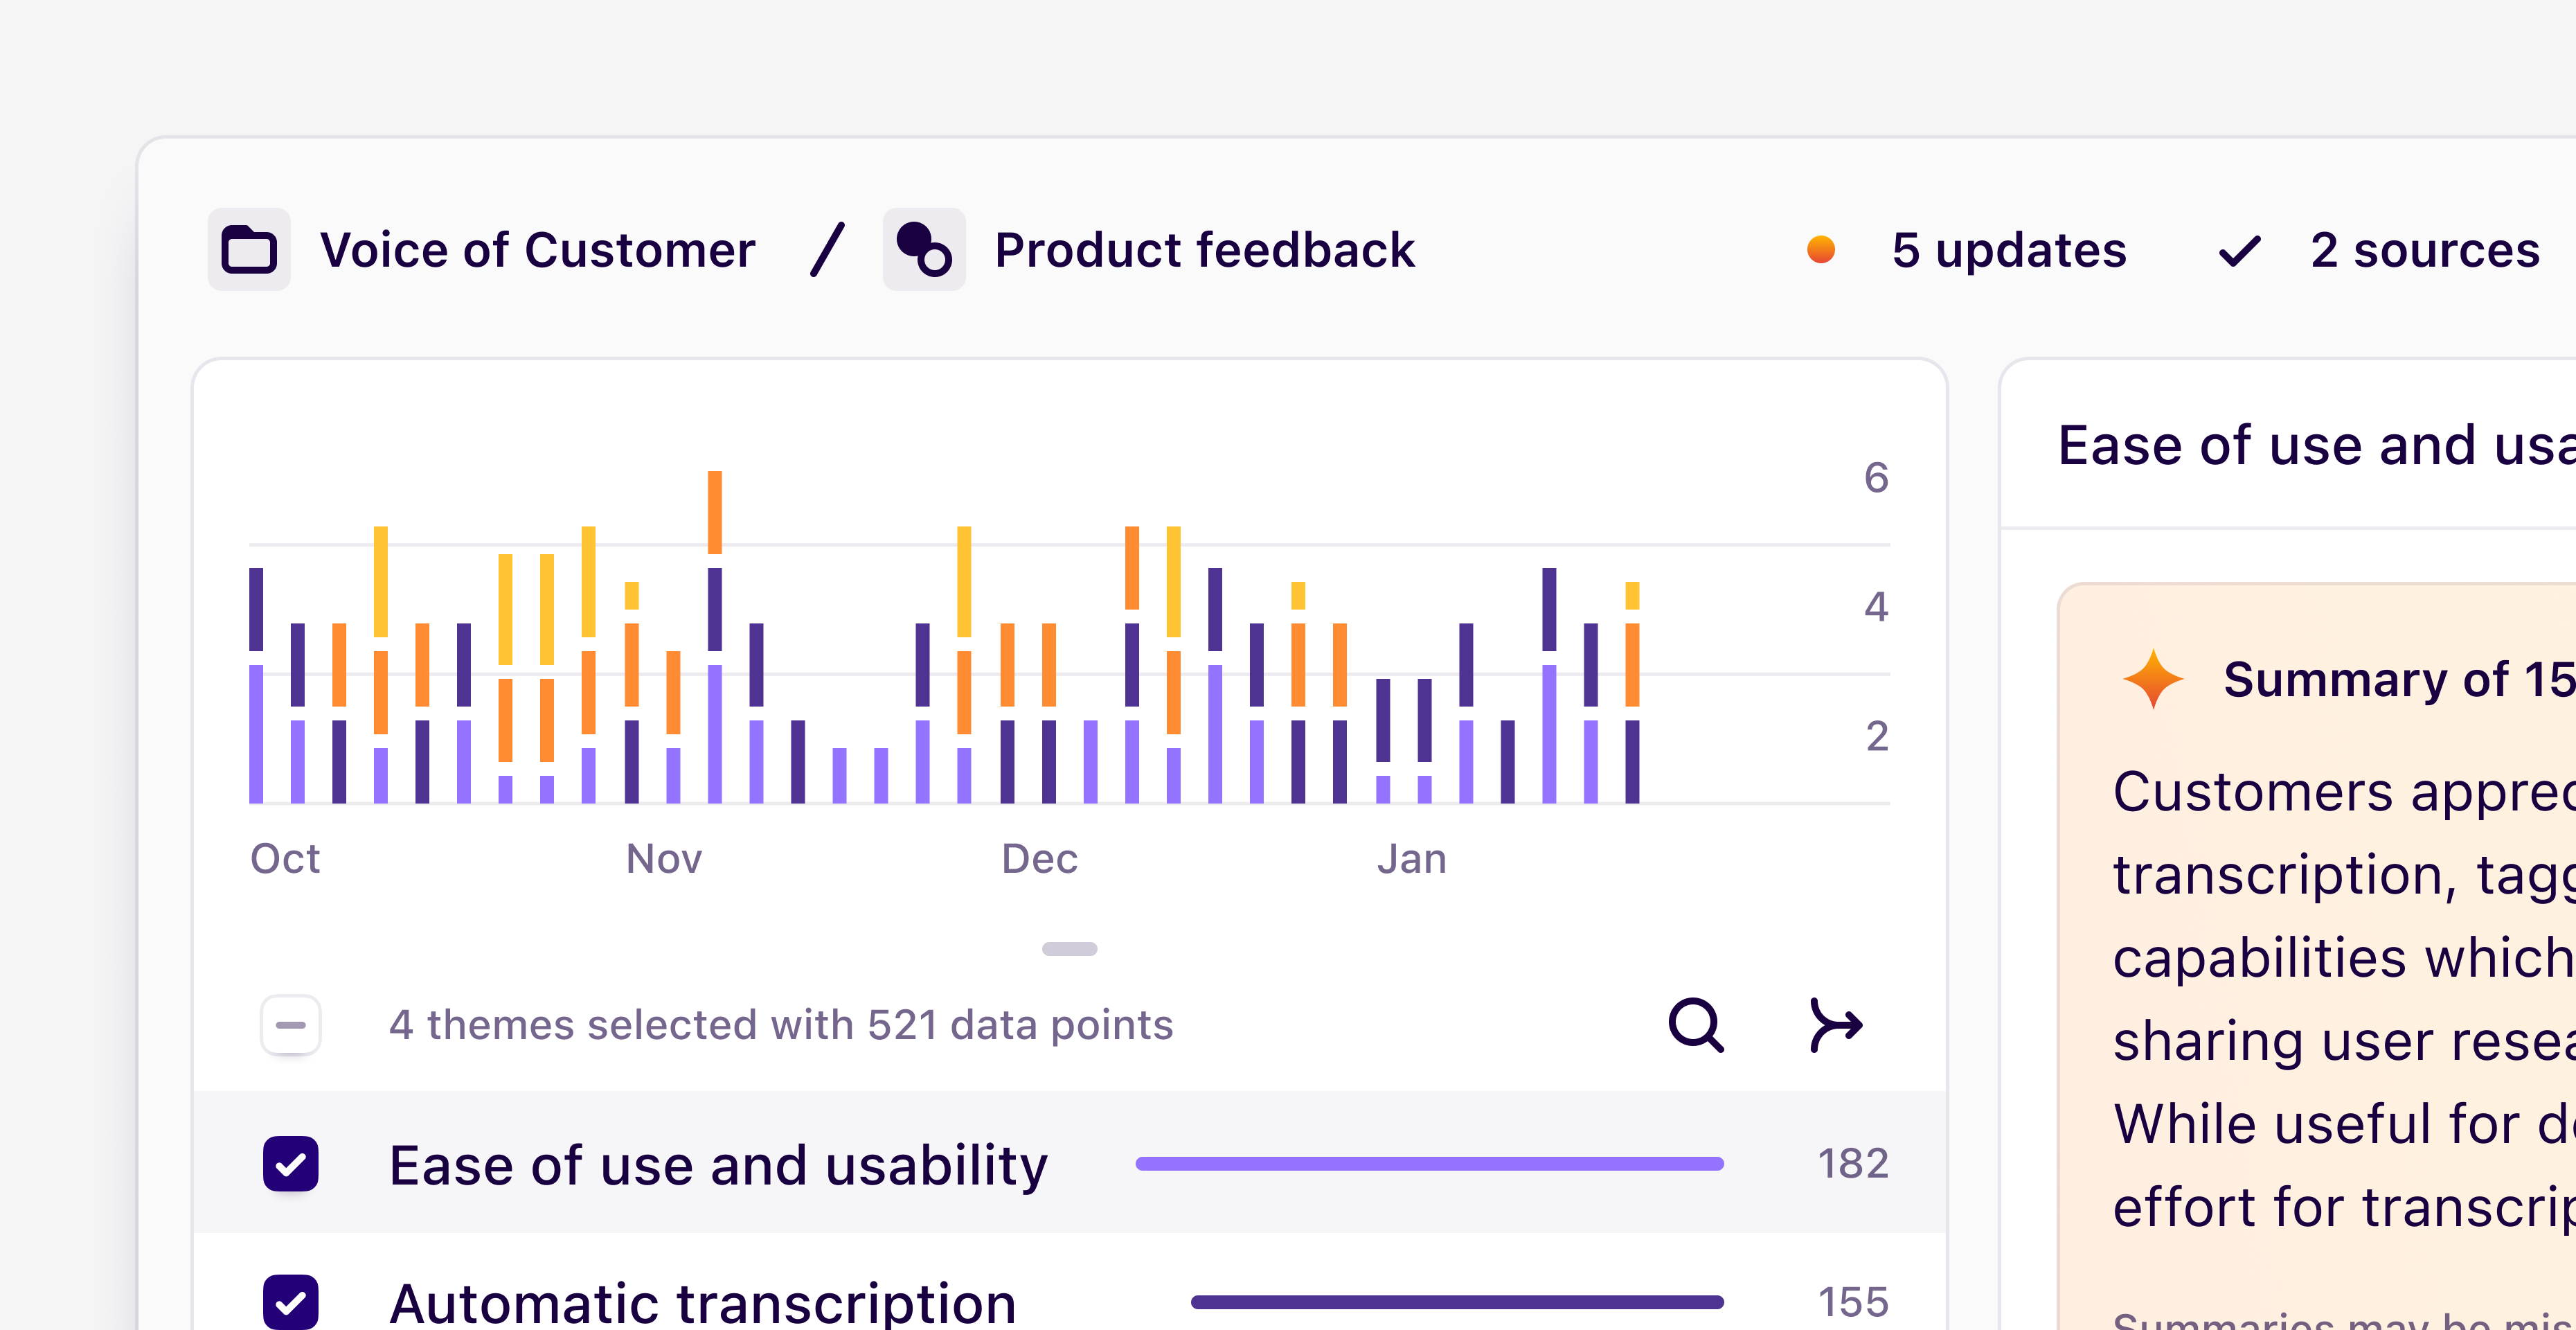Click the orange updates status dot
The width and height of the screenshot is (2576, 1330).
[x=1821, y=250]
